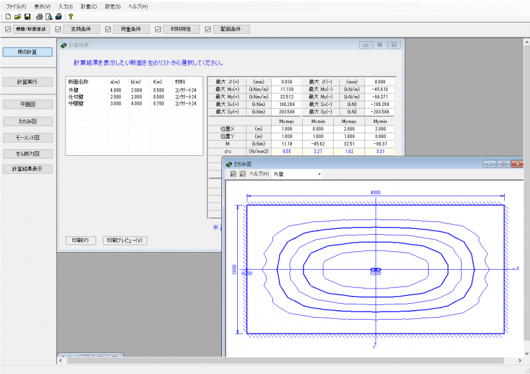The image size is (530, 374).
Task: Click the モーメント図 button
Action: pos(27,137)
